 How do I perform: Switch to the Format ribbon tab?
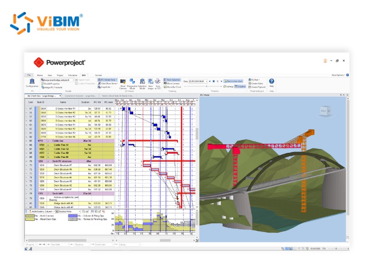[99, 75]
